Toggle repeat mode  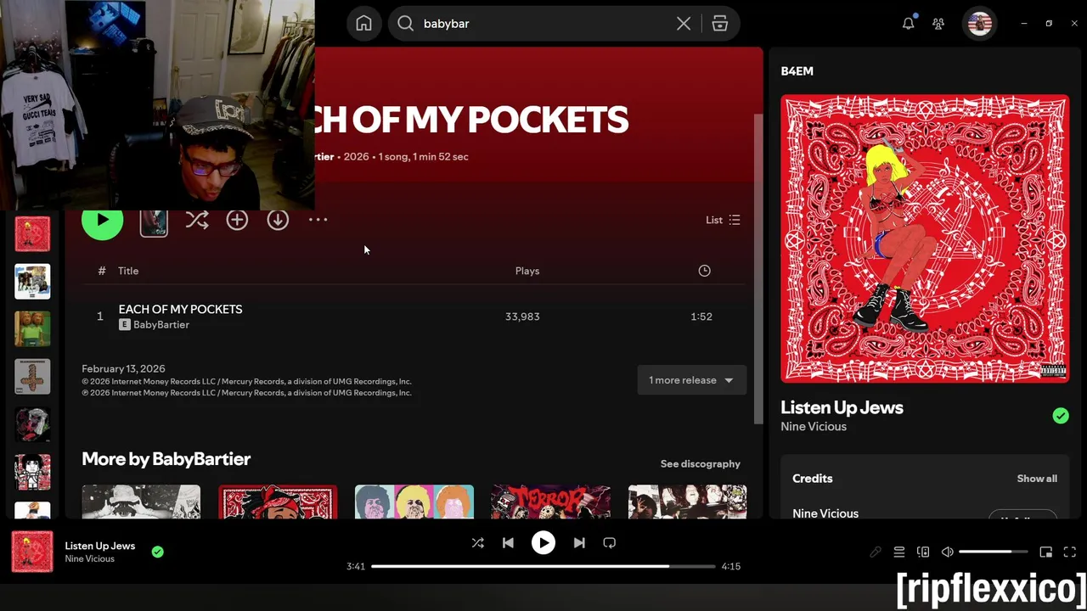pyautogui.click(x=609, y=543)
